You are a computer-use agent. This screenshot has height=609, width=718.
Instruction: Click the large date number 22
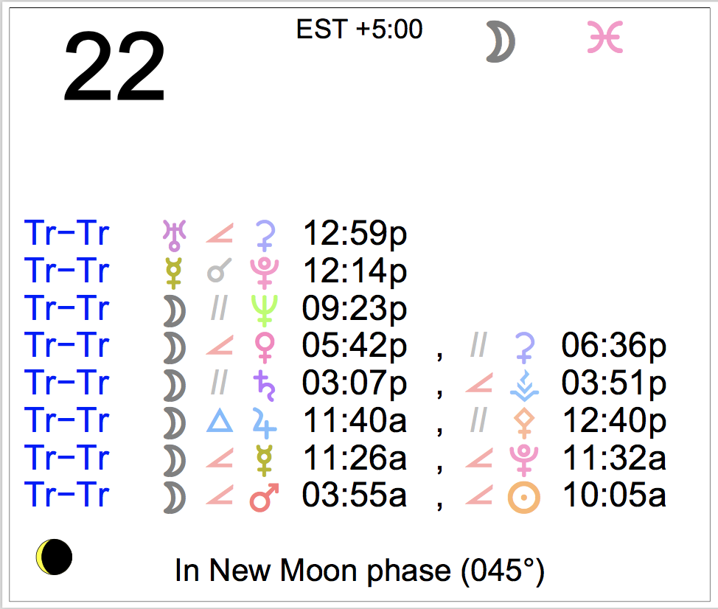point(114,69)
